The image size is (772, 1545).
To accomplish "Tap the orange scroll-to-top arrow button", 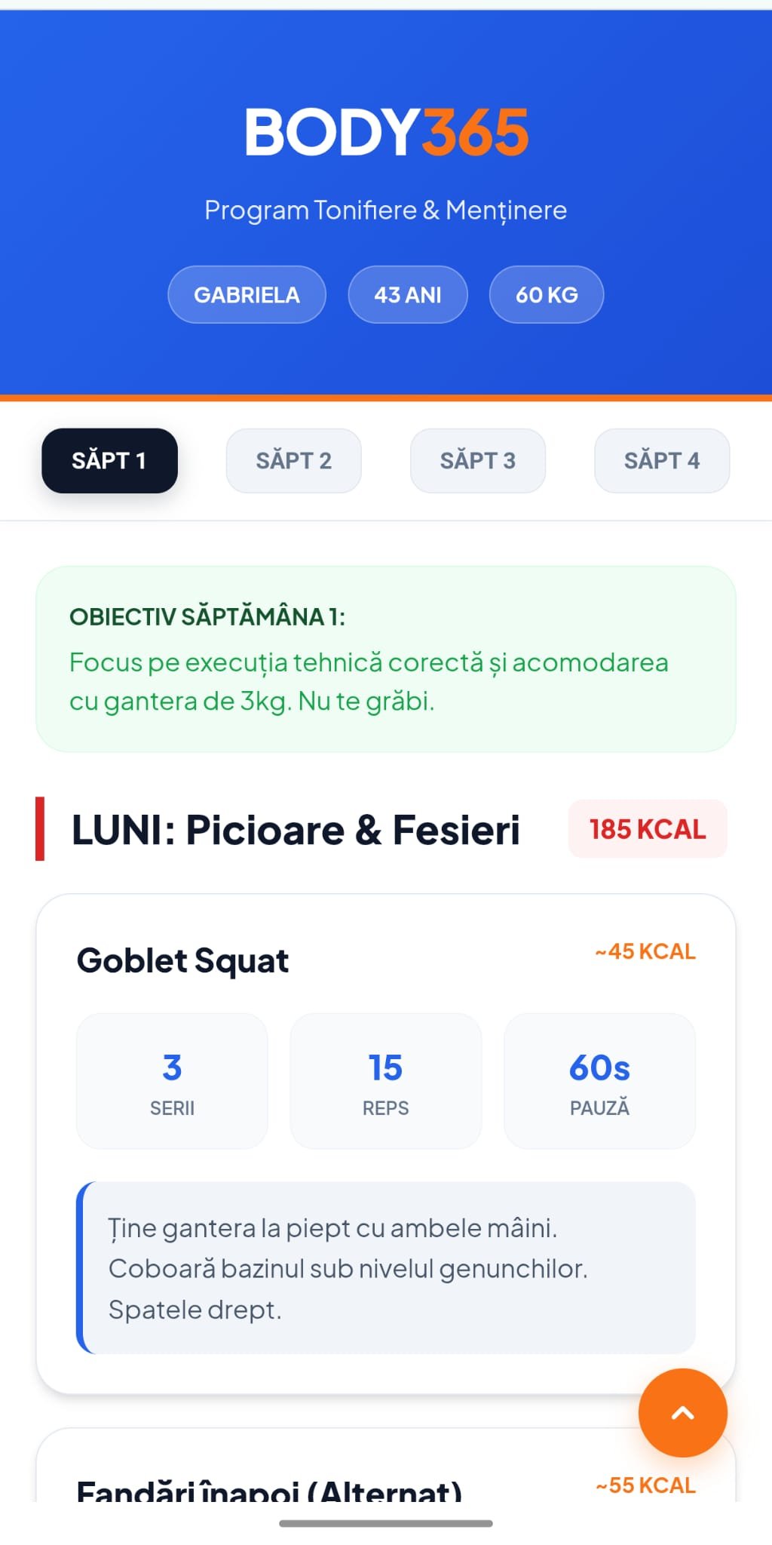I will (682, 1412).
